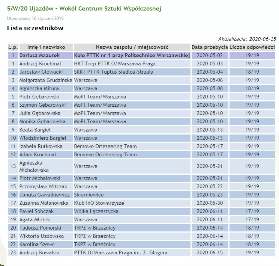Screen dimensions: 279x266
Task: Select the name Piotr Gębarowski
Action: click(39, 97)
